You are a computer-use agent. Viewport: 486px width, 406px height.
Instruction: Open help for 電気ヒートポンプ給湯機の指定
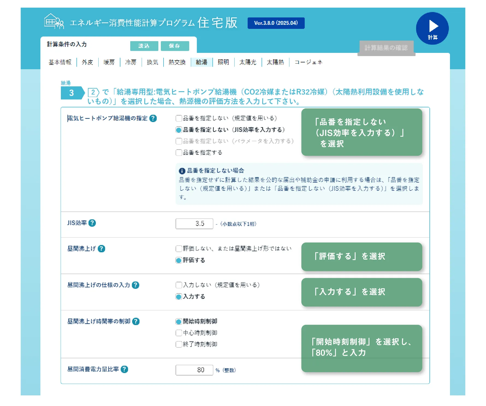point(153,118)
